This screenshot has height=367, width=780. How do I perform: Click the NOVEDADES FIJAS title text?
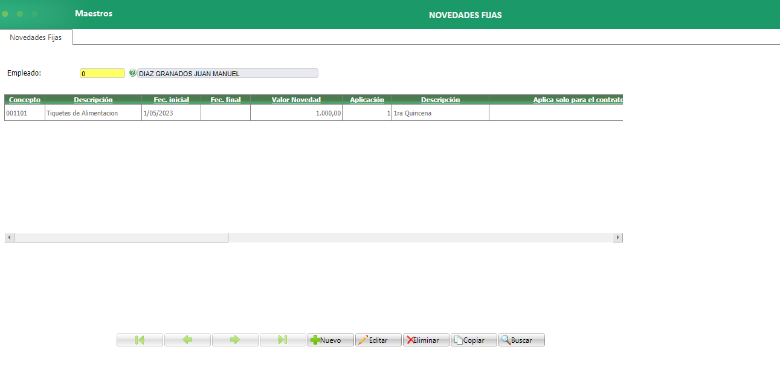[465, 15]
